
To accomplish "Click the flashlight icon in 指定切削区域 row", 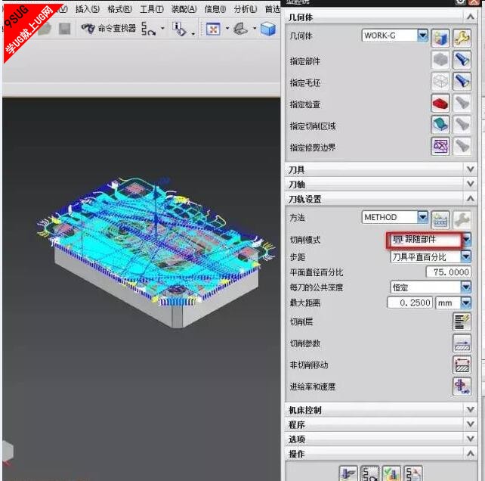I will [462, 125].
